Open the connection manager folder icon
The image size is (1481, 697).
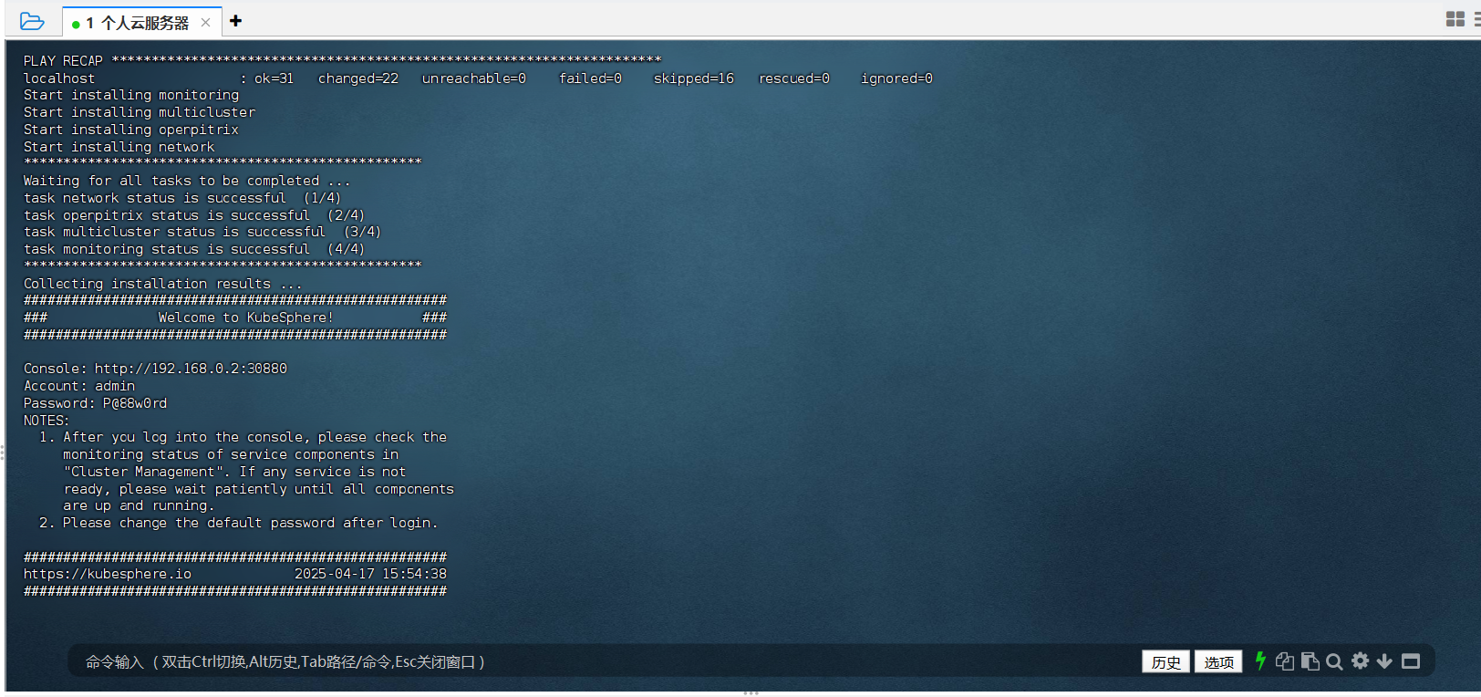pos(32,21)
